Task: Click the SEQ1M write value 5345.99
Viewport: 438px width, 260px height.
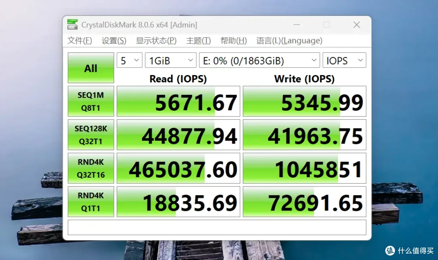Action: (x=305, y=101)
